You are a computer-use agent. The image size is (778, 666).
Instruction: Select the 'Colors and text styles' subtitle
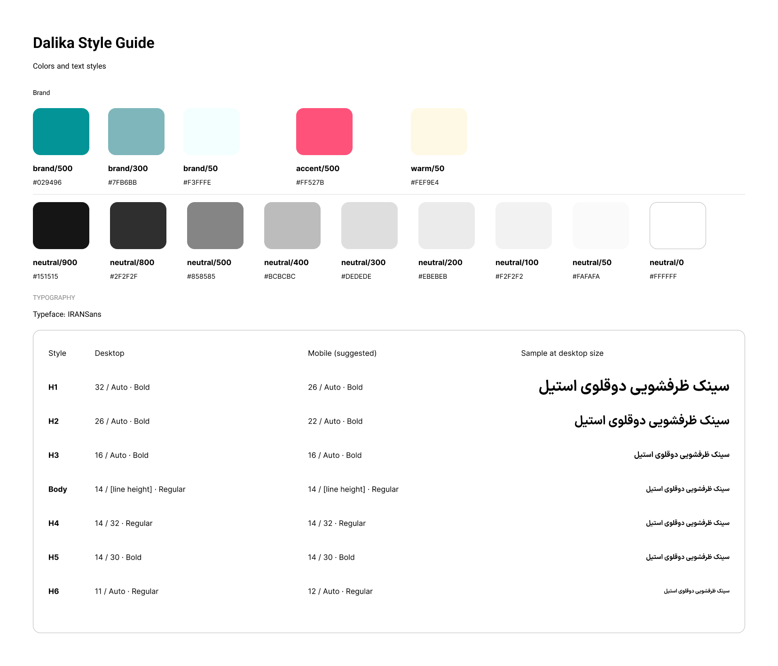(70, 66)
